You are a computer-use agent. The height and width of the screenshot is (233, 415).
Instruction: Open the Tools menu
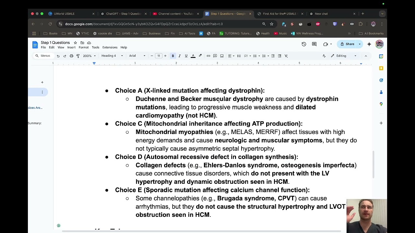95,47
